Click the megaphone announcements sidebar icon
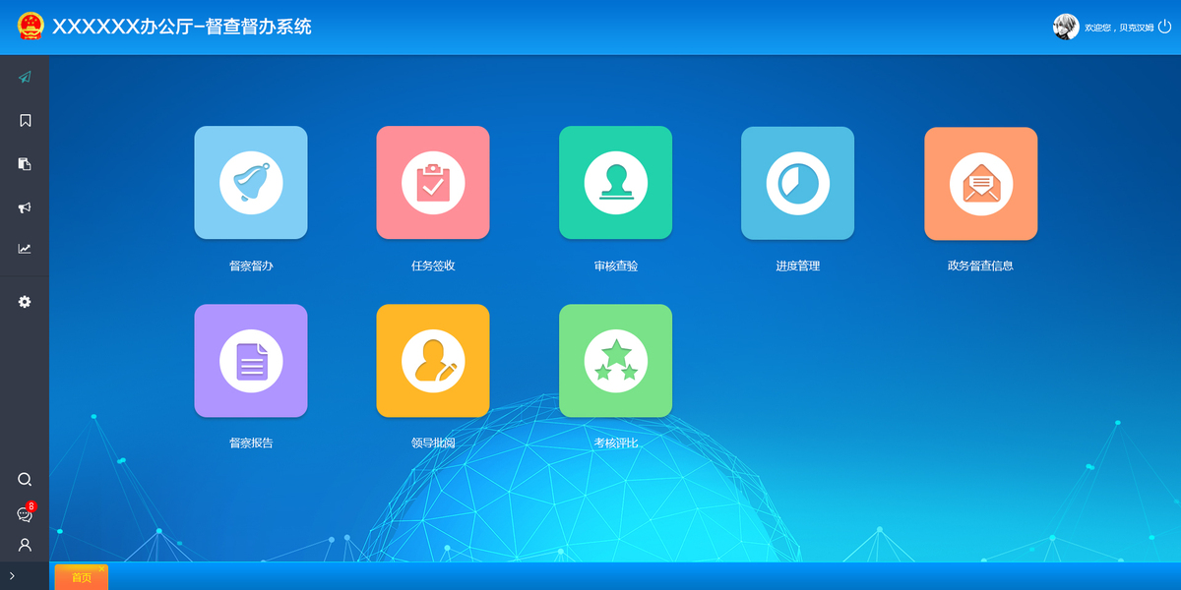This screenshot has height=590, width=1181. click(25, 207)
